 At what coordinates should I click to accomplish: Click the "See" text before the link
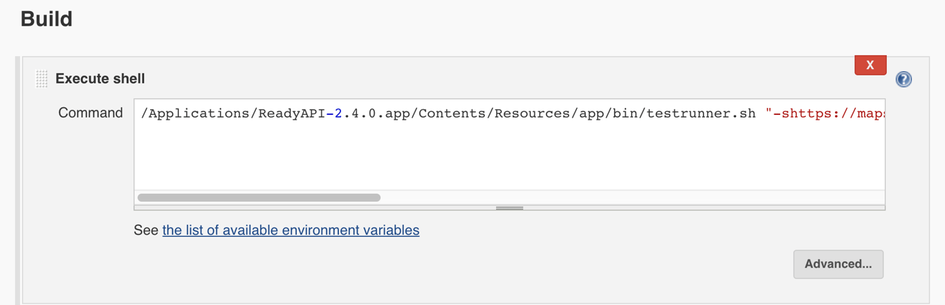[x=146, y=230]
